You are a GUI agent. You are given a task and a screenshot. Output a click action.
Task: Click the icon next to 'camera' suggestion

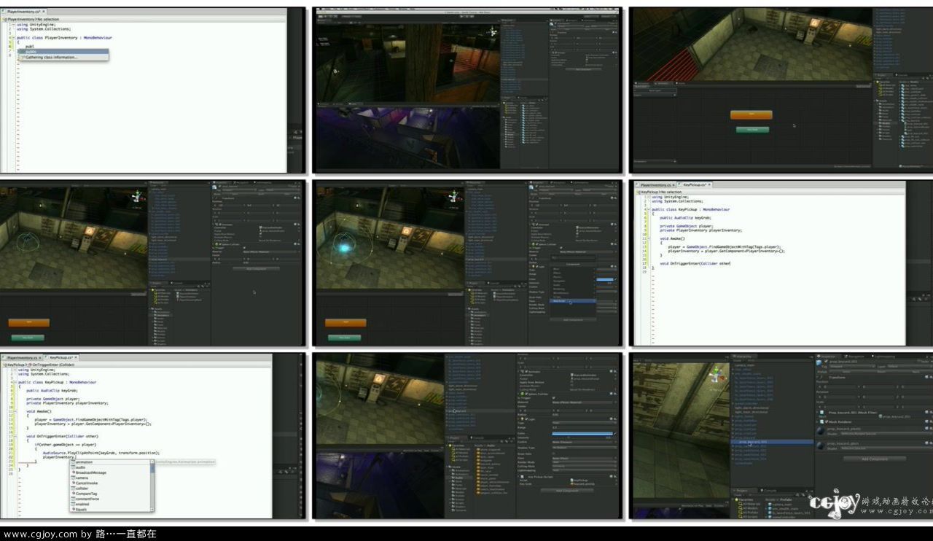click(72, 478)
